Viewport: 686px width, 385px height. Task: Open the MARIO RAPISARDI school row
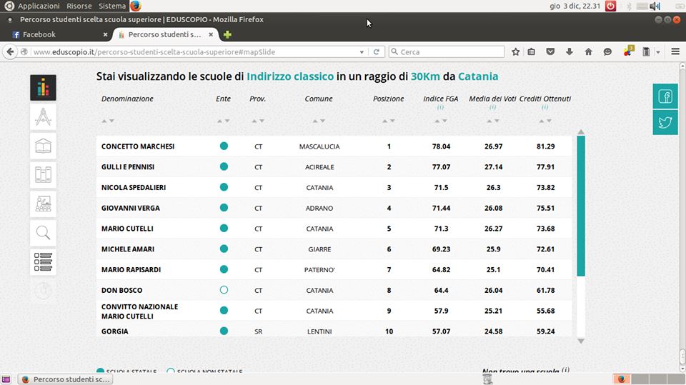[x=334, y=269]
